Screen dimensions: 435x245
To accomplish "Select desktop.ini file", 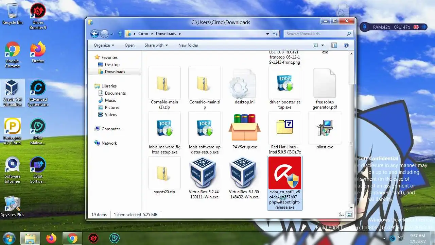I will click(x=245, y=86).
